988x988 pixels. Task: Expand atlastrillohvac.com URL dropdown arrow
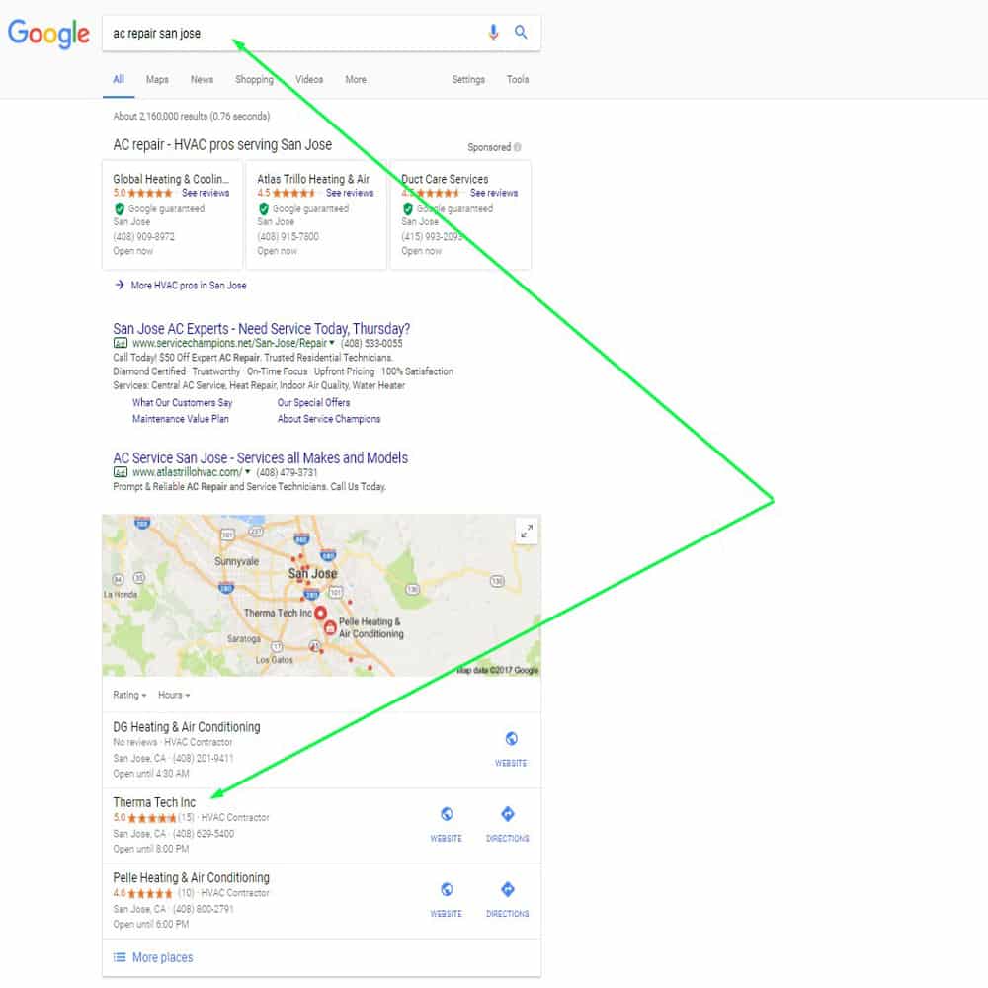click(x=248, y=472)
